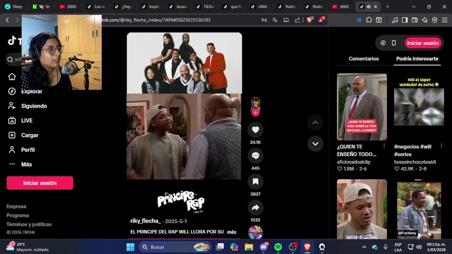The width and height of the screenshot is (452, 254).
Task: Open the browser extensions puzzle icon
Action: click(369, 20)
